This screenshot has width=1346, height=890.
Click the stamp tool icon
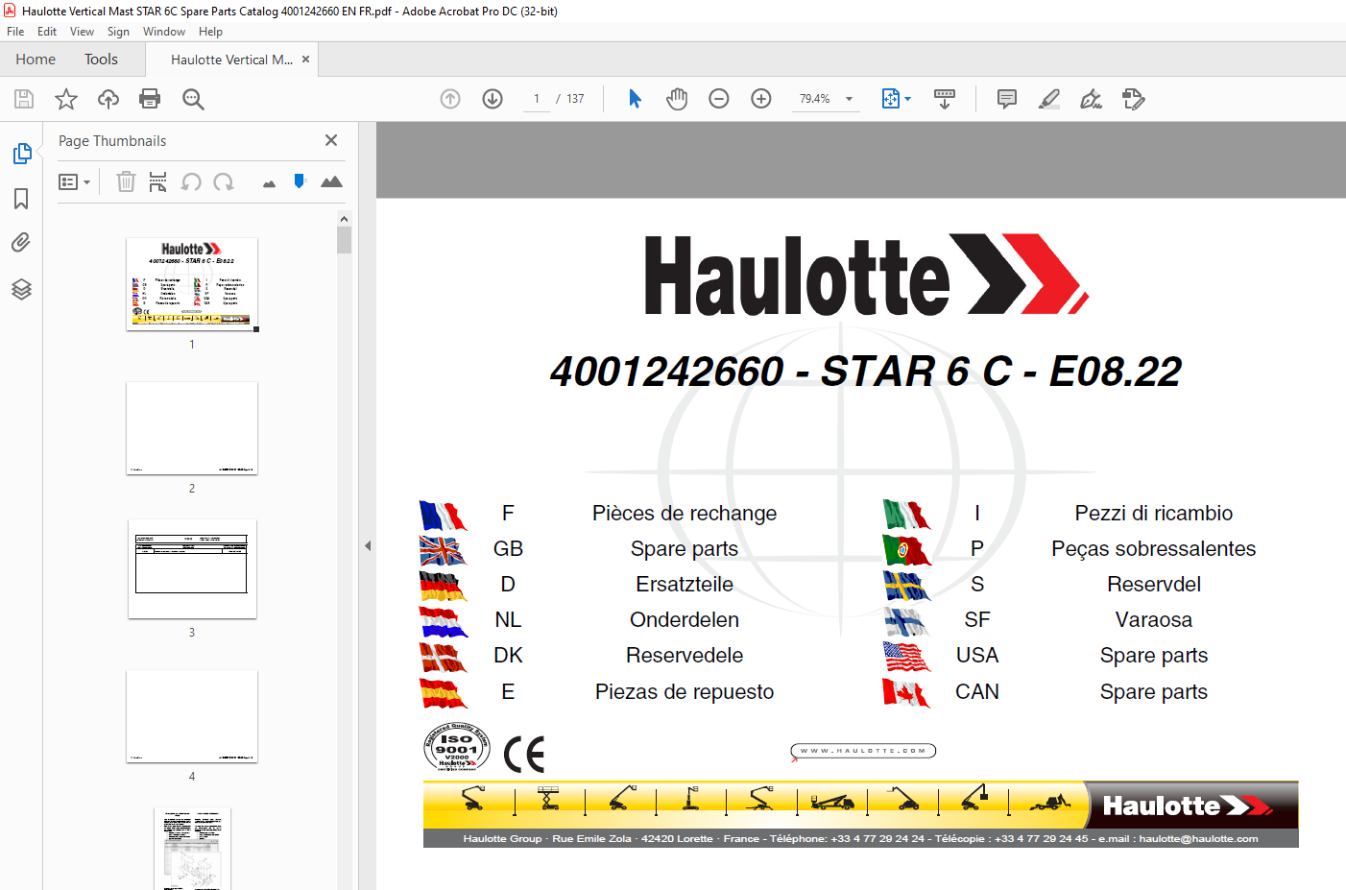[1134, 99]
